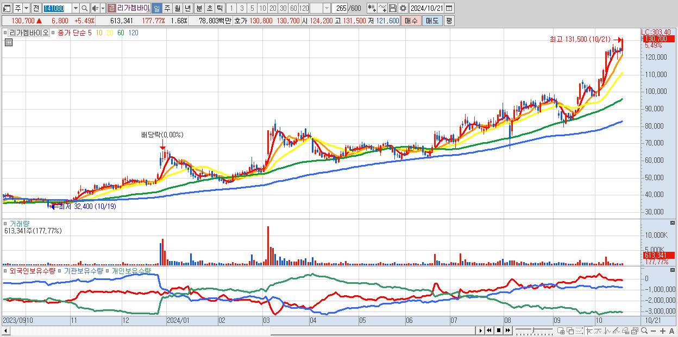678x337 pixels.
Task: Click the trend line drawing icon
Action: pos(598,331)
